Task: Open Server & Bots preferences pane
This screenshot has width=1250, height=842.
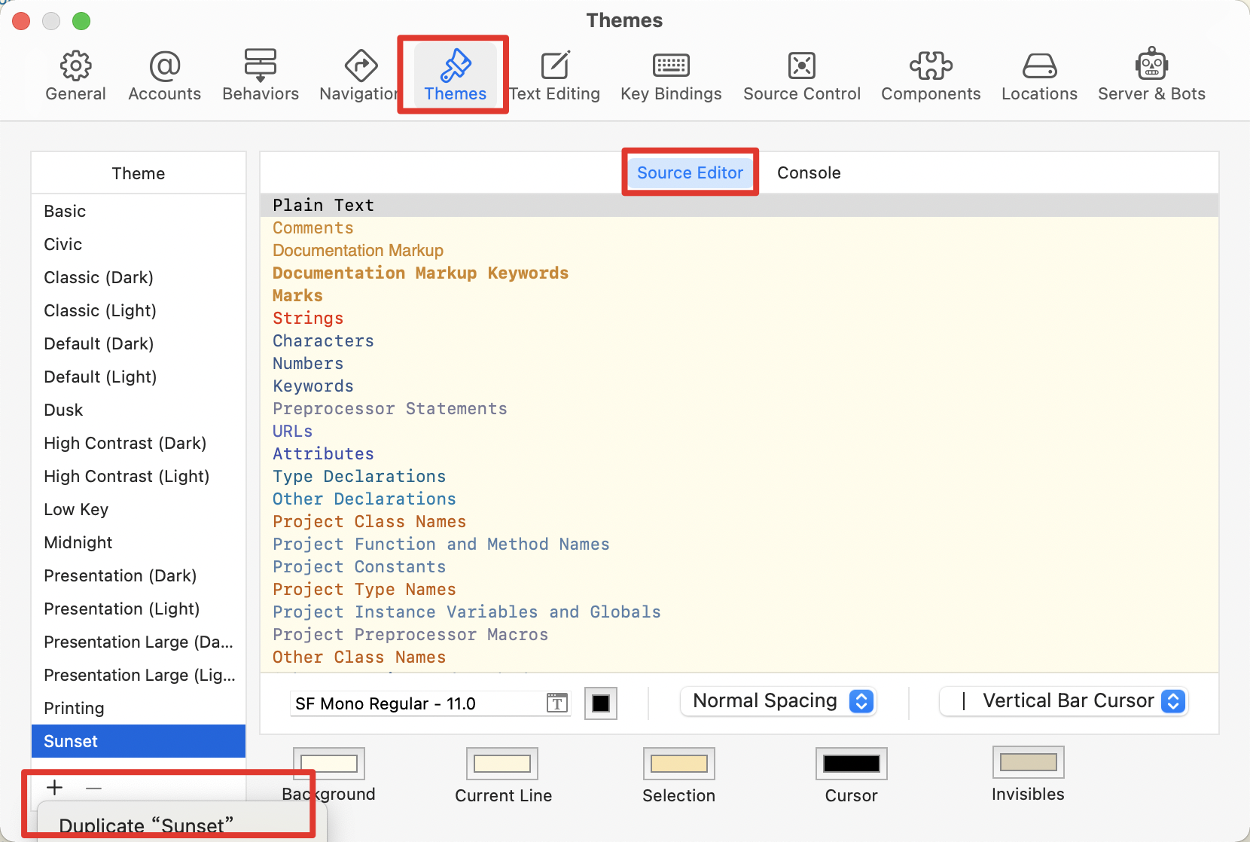Action: [x=1151, y=75]
